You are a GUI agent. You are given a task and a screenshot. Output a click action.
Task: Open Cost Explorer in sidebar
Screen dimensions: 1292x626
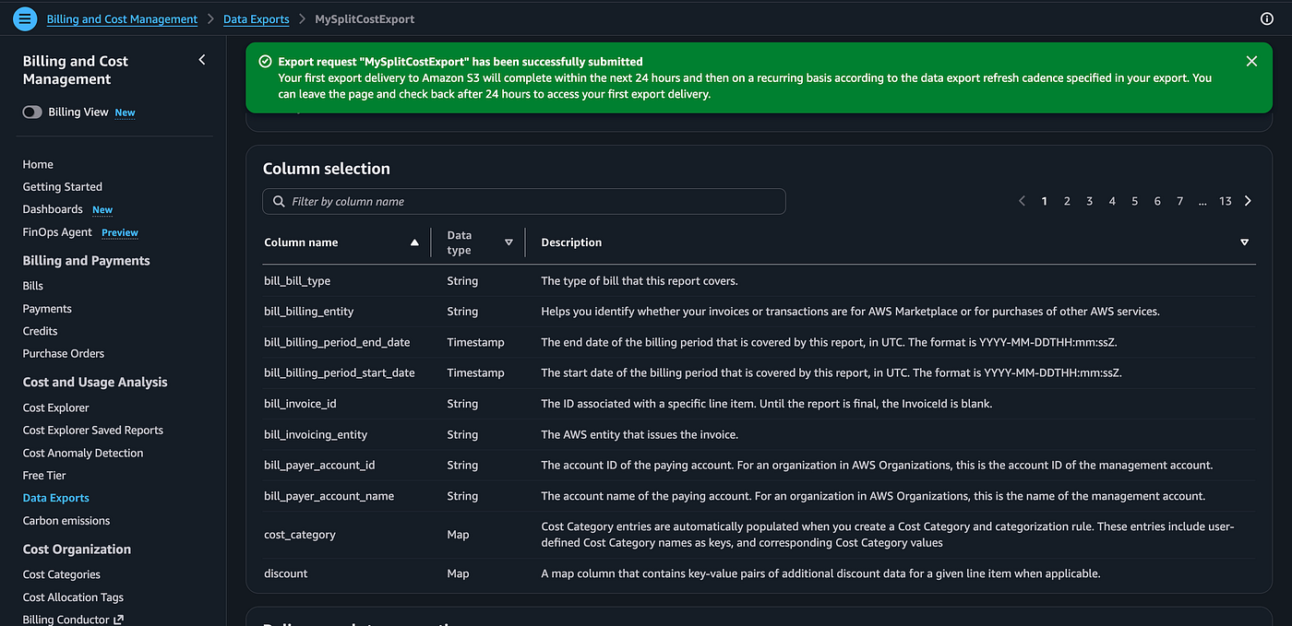click(56, 407)
